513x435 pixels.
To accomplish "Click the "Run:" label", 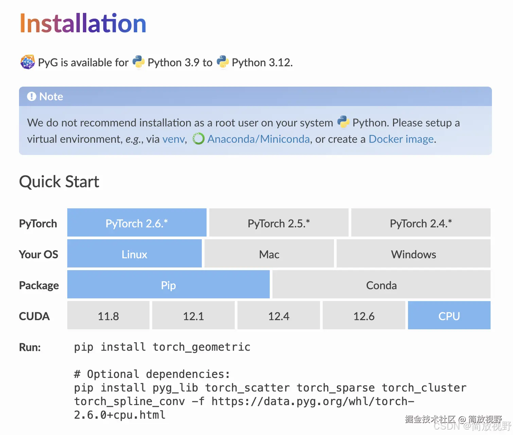I will 30,347.
